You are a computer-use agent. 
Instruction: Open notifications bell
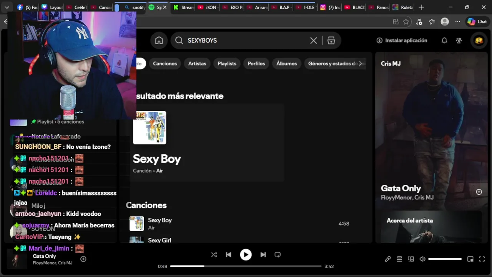point(444,40)
